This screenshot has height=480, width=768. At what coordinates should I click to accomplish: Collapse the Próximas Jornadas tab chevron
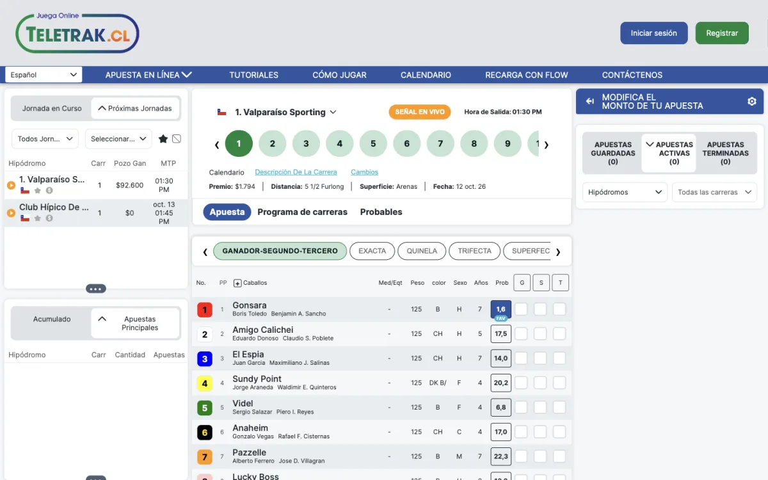[102, 108]
